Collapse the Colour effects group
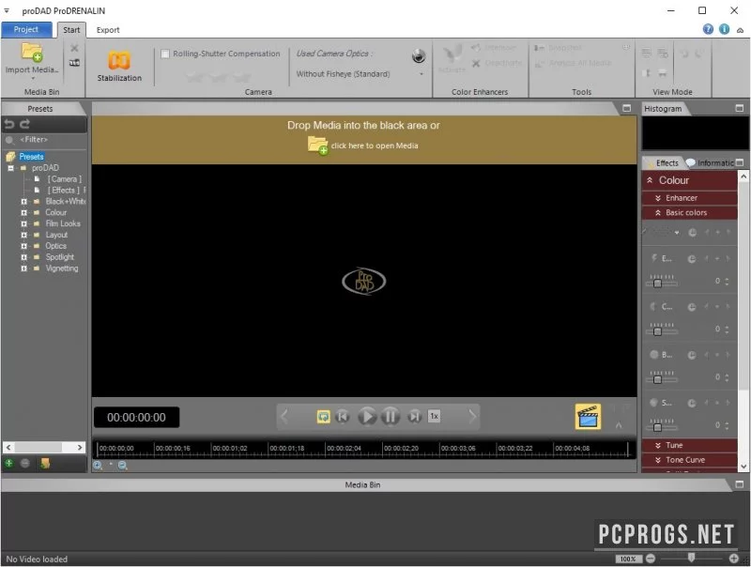 tap(650, 180)
